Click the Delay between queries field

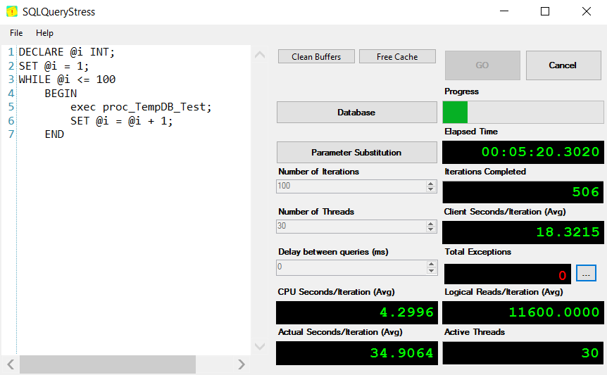[x=351, y=267]
